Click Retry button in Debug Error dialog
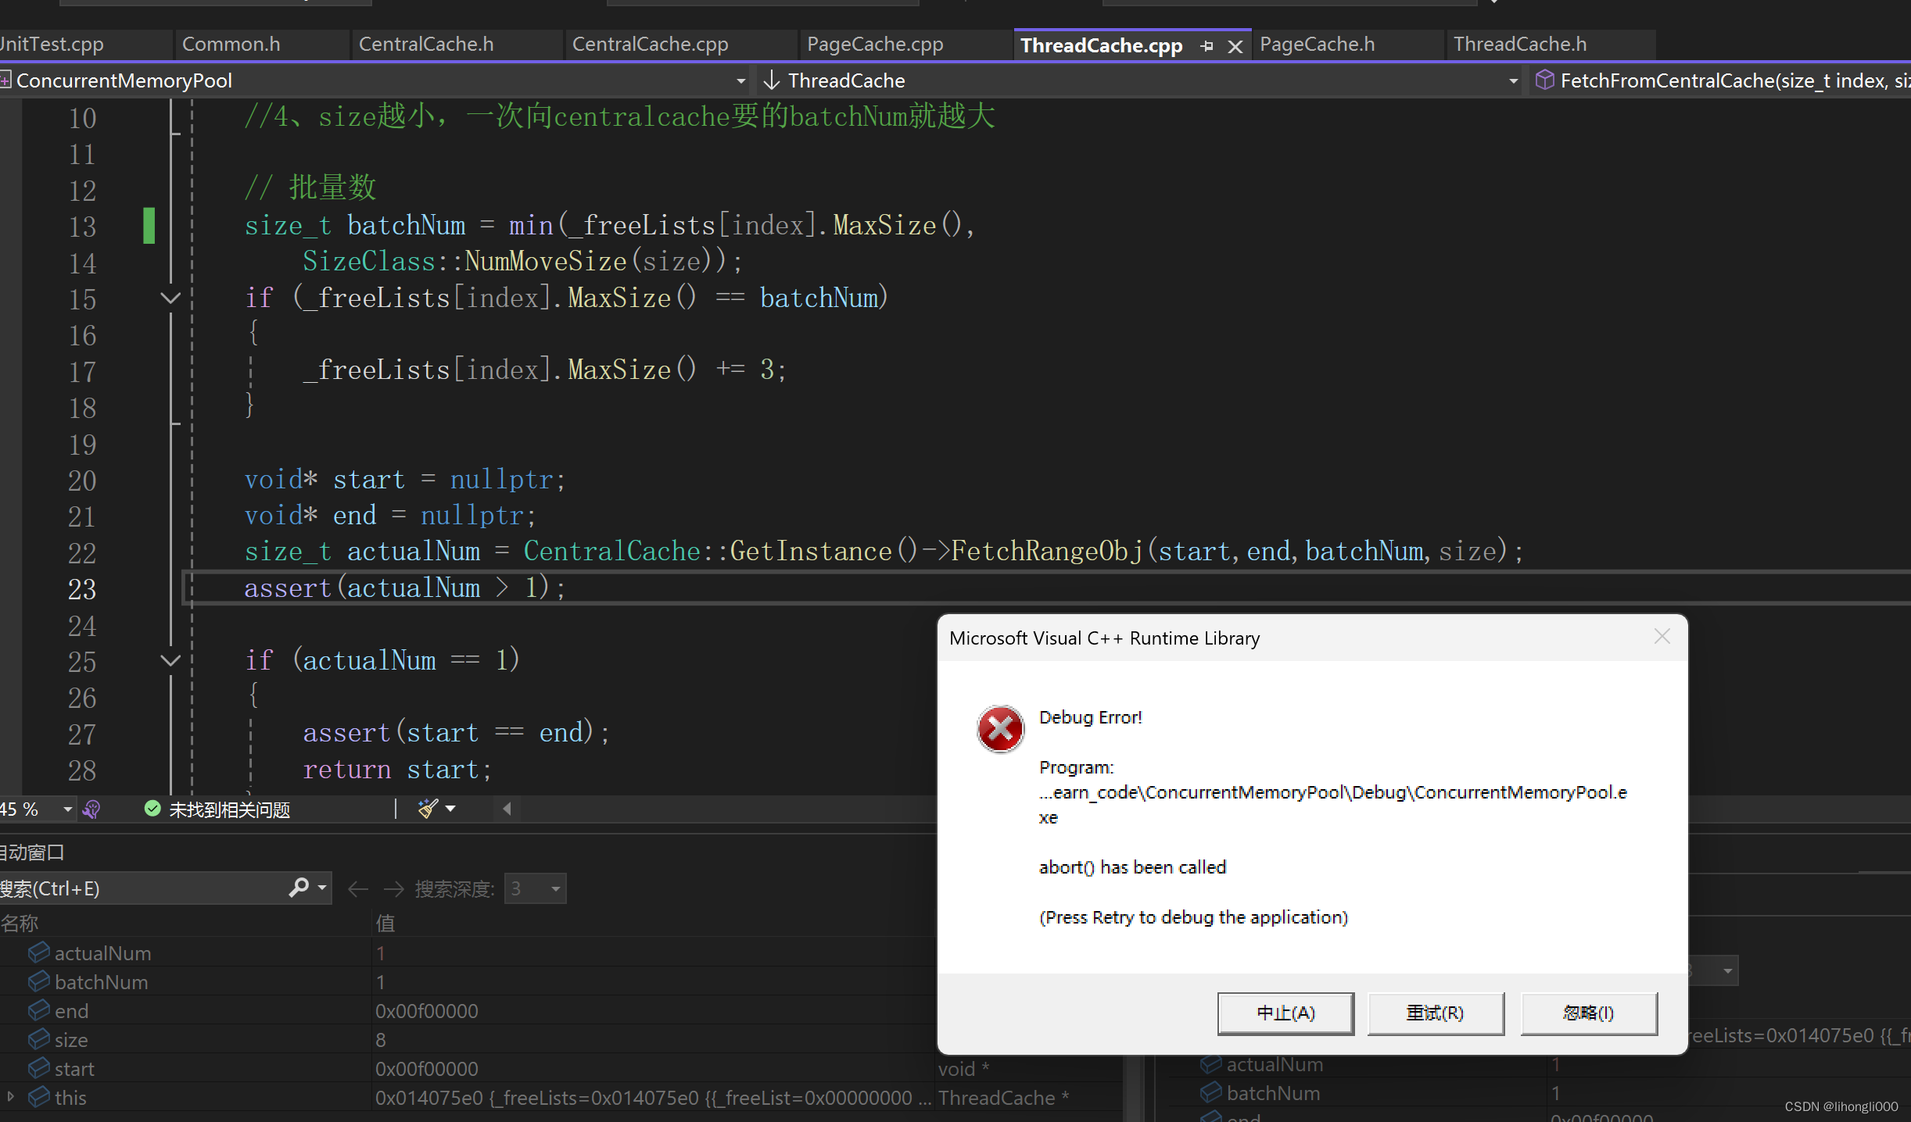This screenshot has width=1911, height=1122. point(1436,1013)
